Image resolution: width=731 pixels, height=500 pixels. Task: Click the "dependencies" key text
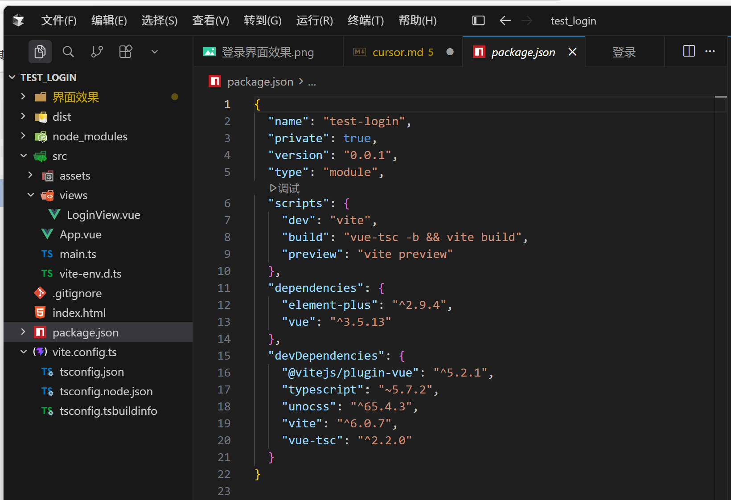(316, 288)
